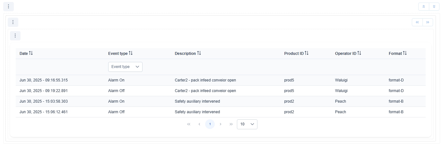Go to the previous page
Image resolution: width=443 pixels, height=145 pixels.
coord(199,124)
